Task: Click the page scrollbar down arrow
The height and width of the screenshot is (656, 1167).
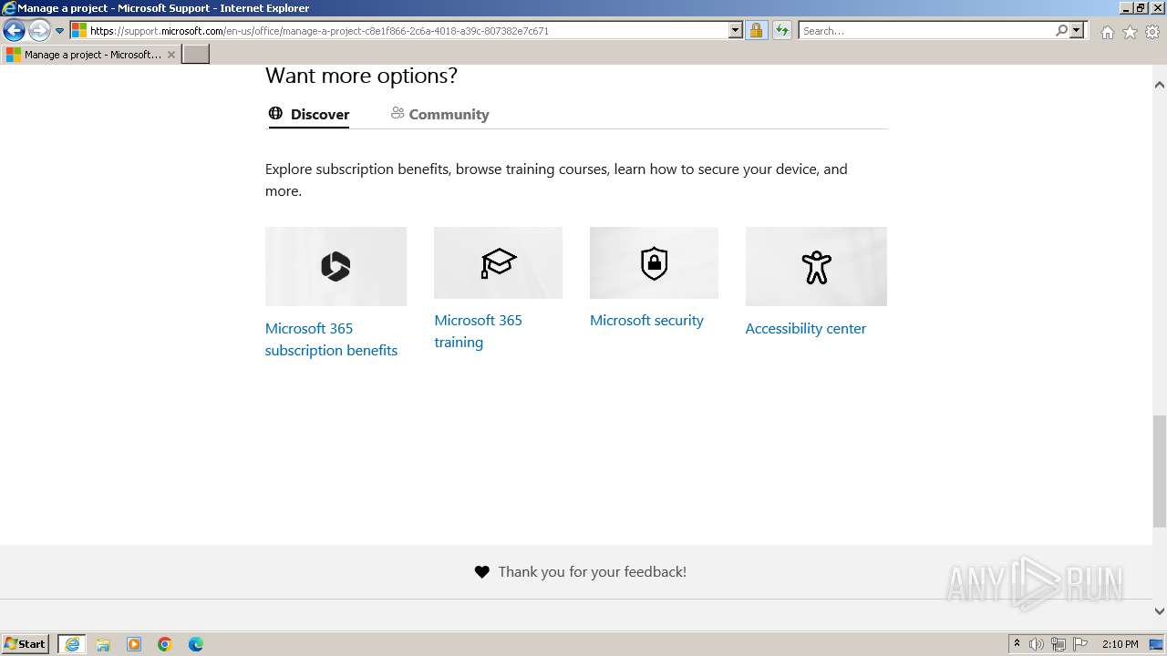Action: [x=1160, y=611]
